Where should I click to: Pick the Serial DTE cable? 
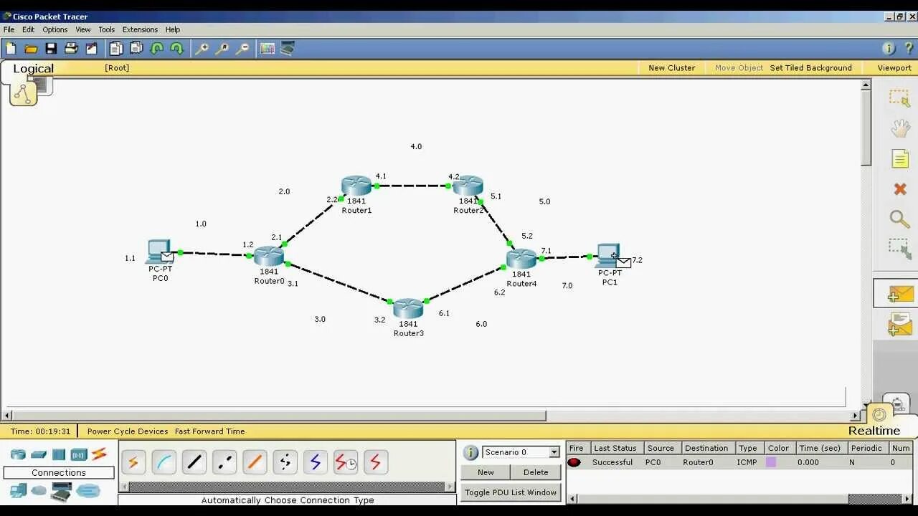376,462
